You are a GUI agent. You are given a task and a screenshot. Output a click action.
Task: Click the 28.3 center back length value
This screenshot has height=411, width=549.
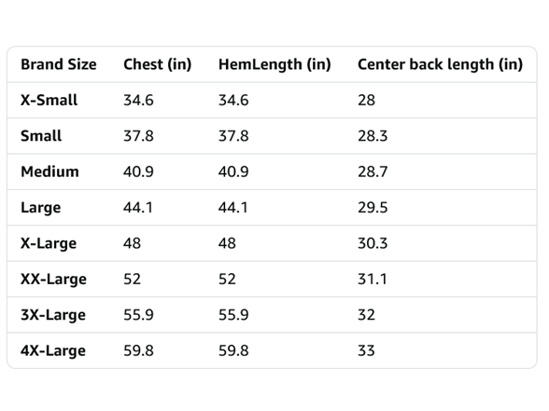[373, 136]
